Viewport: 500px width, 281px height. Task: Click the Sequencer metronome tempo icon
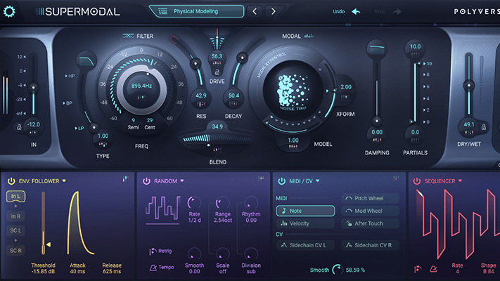tap(433, 269)
